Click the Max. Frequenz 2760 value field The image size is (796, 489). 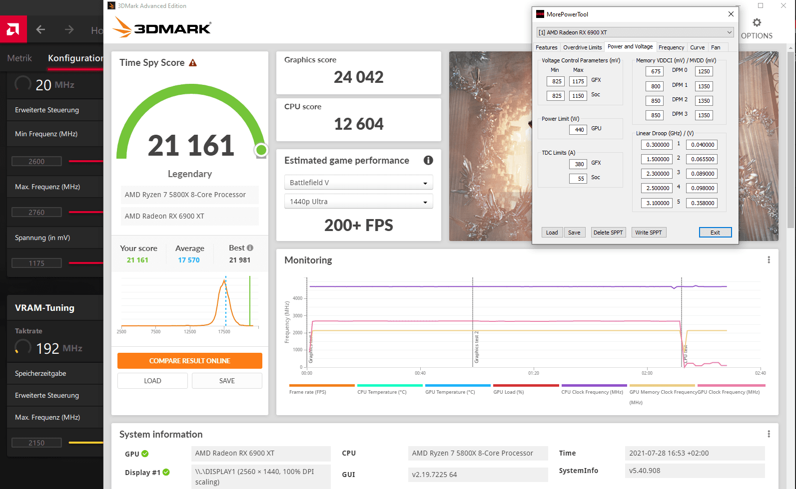coord(36,212)
